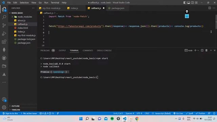Toggle secondary side bar layout icon
Image resolution: width=217 pixels, height=122 pixels.
click(192, 2)
